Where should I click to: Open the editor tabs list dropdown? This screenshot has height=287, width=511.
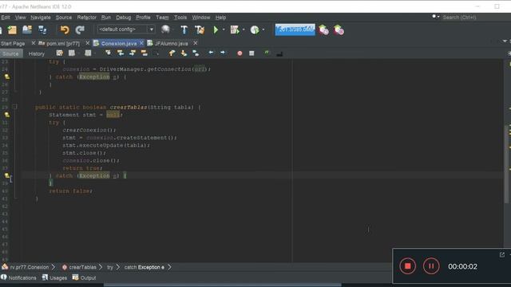point(505,41)
